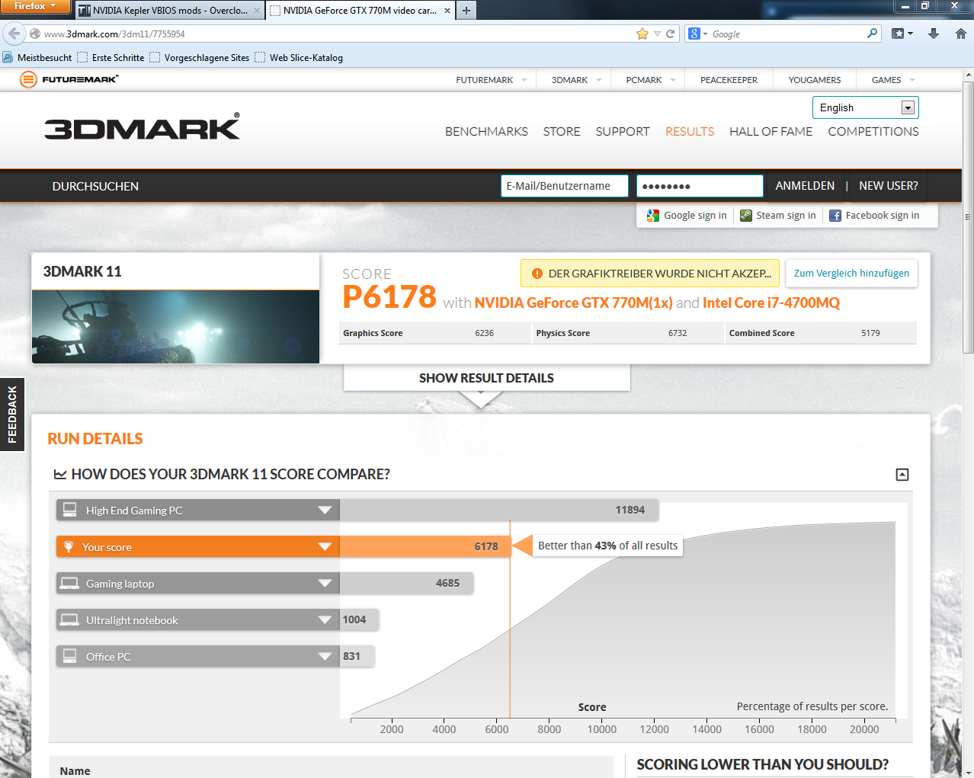Image resolution: width=974 pixels, height=778 pixels.
Task: Click the Firefox back arrow button
Action: 14,34
